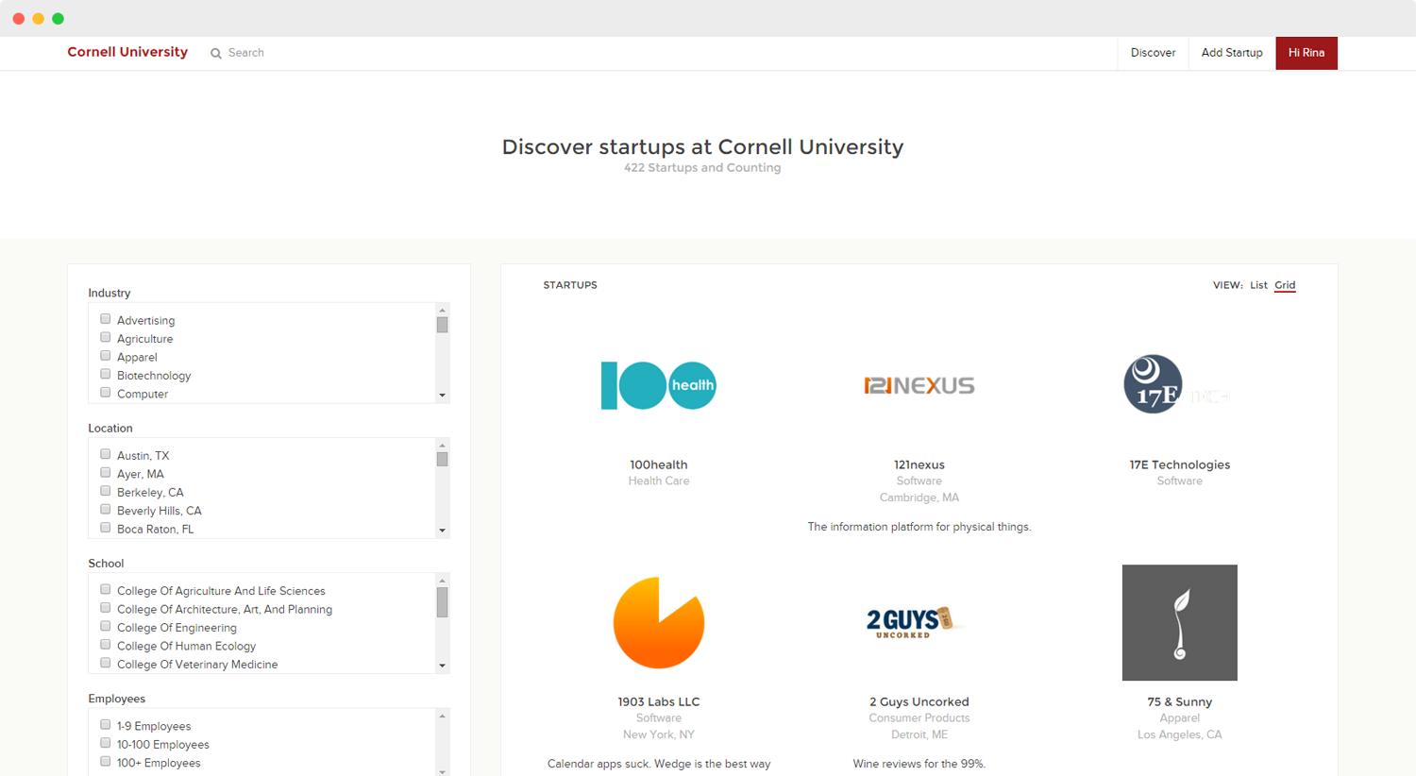Screen dimensions: 1416x776
Task: Click the 422 Startups and Counting text
Action: (x=702, y=168)
